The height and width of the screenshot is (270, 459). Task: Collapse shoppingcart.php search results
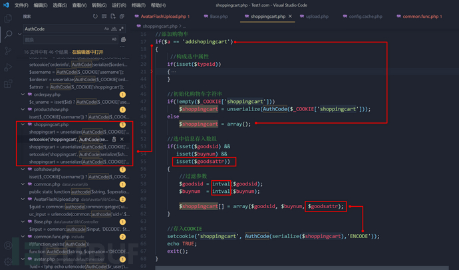click(23, 124)
